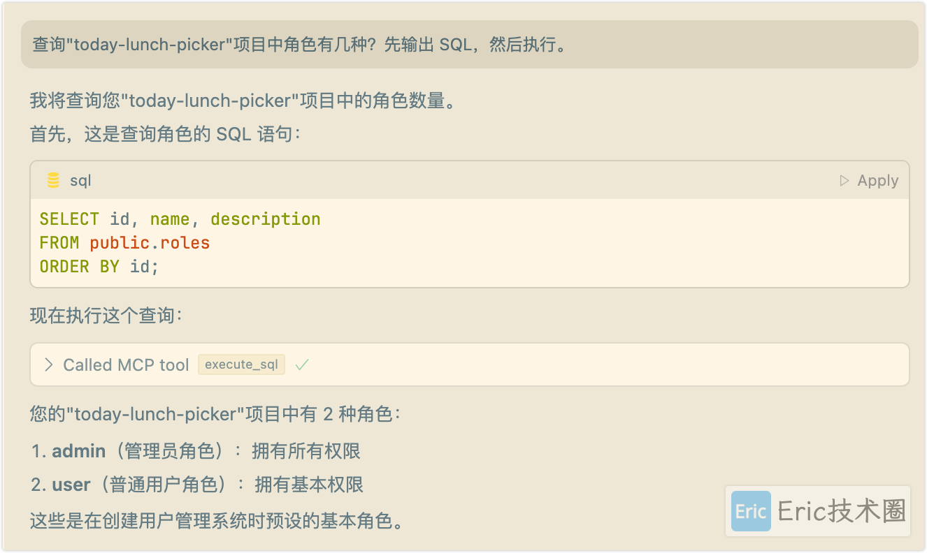
Task: Click the ORDER BY id line
Action: point(99,267)
